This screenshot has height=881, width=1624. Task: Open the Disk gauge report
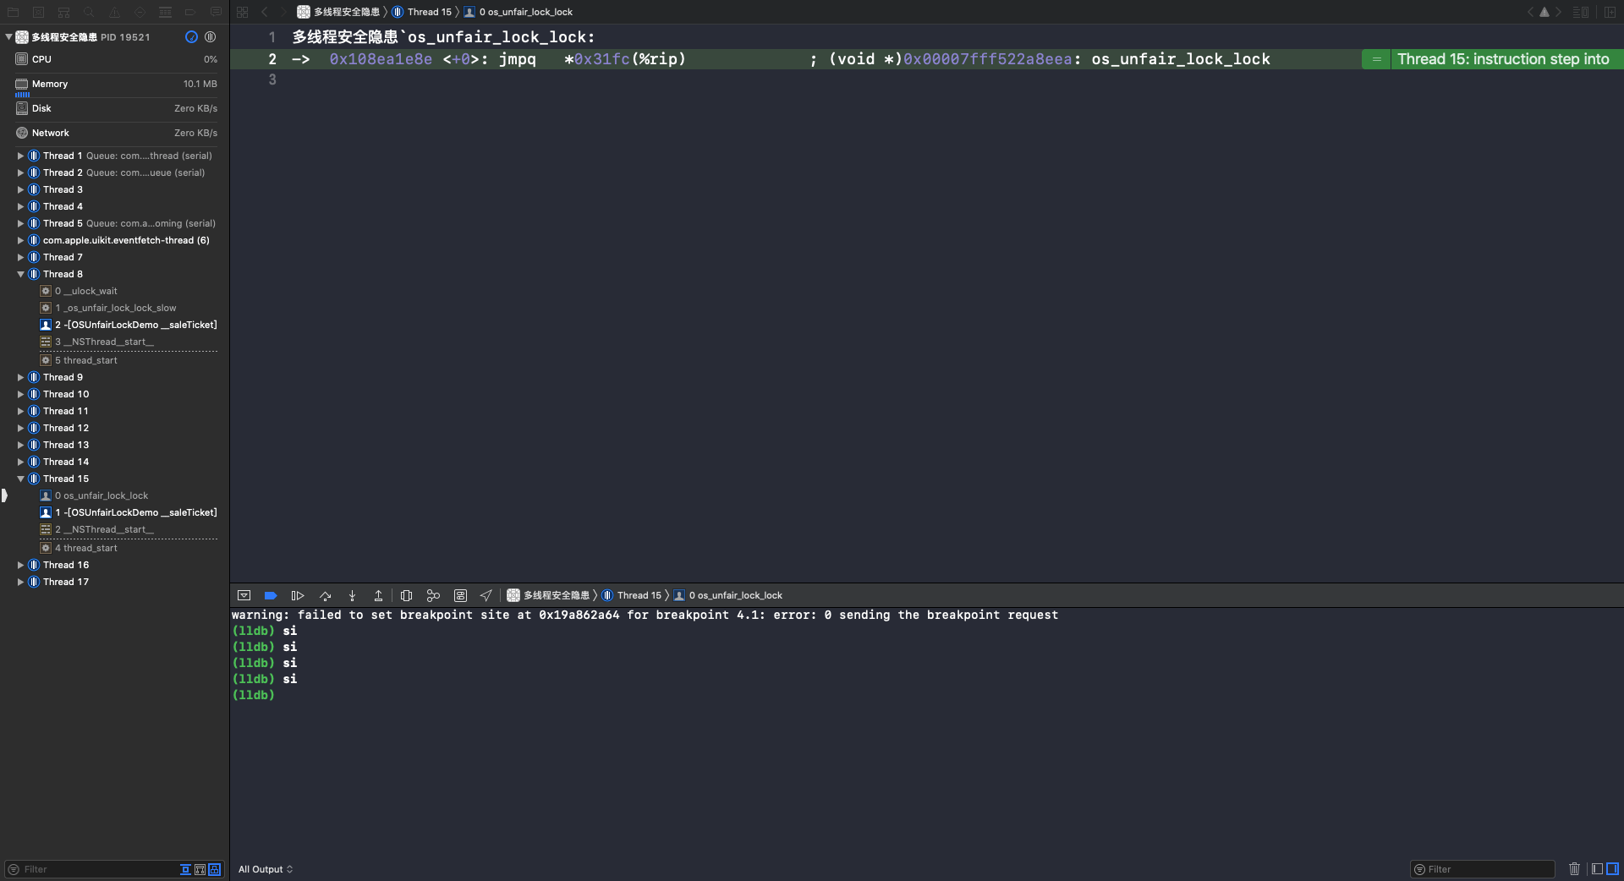pyautogui.click(x=115, y=108)
